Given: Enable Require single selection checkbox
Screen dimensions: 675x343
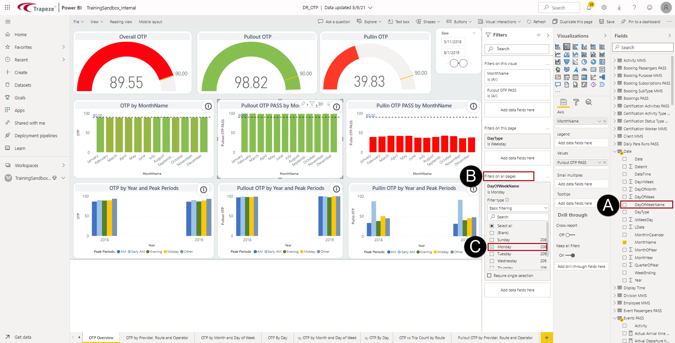Looking at the screenshot, I should [x=489, y=276].
